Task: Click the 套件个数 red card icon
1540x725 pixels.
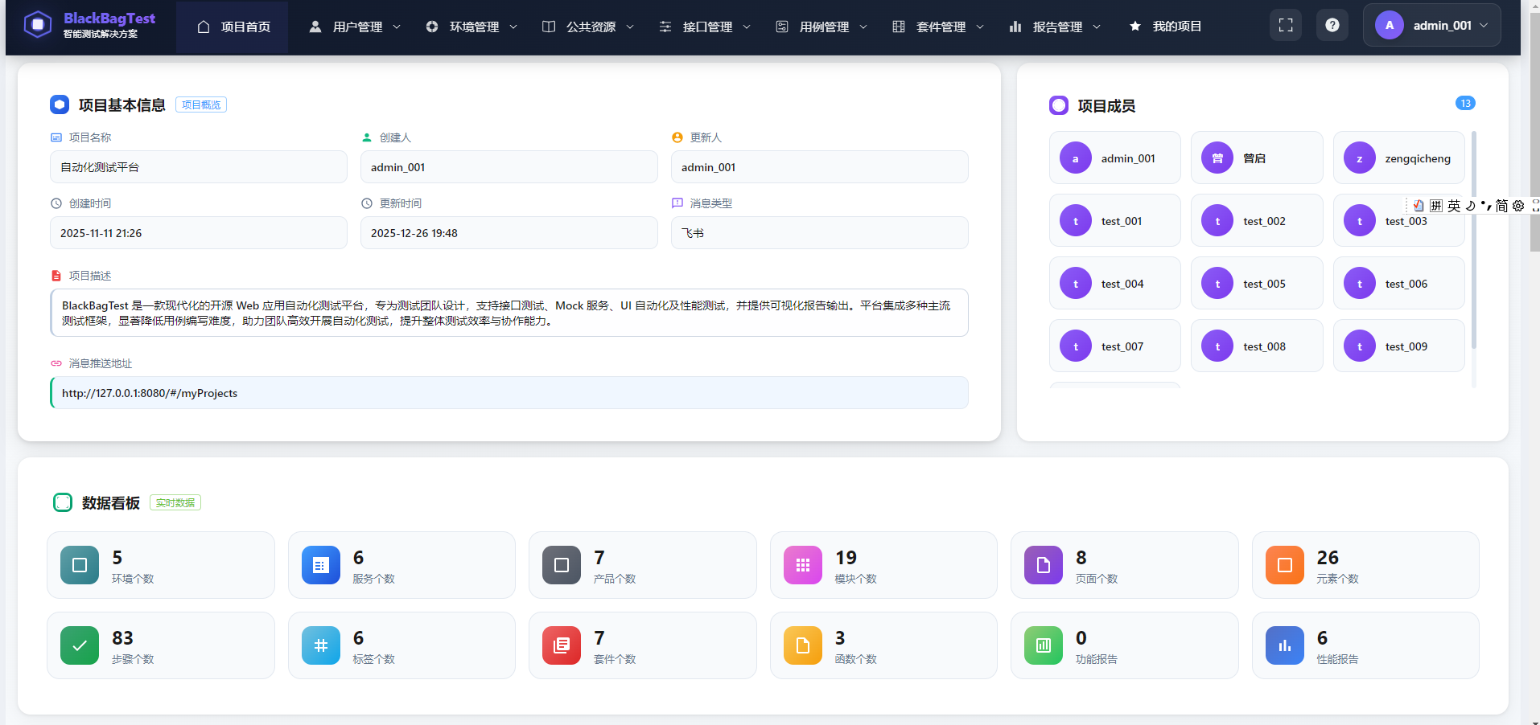Action: 561,645
